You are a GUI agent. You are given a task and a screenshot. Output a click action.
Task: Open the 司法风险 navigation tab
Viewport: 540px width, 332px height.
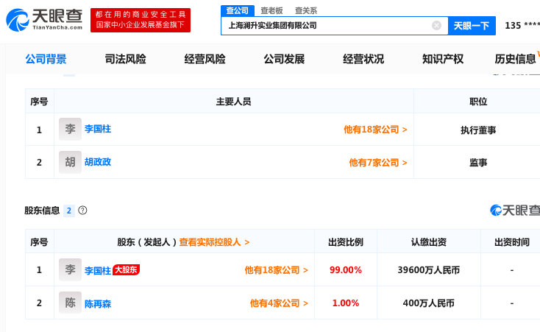coord(125,60)
